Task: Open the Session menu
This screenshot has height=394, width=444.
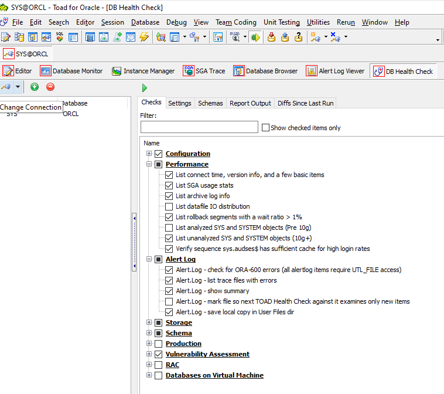Action: click(x=112, y=22)
